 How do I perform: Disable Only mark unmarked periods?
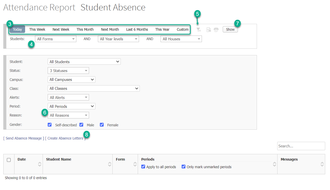click(184, 167)
